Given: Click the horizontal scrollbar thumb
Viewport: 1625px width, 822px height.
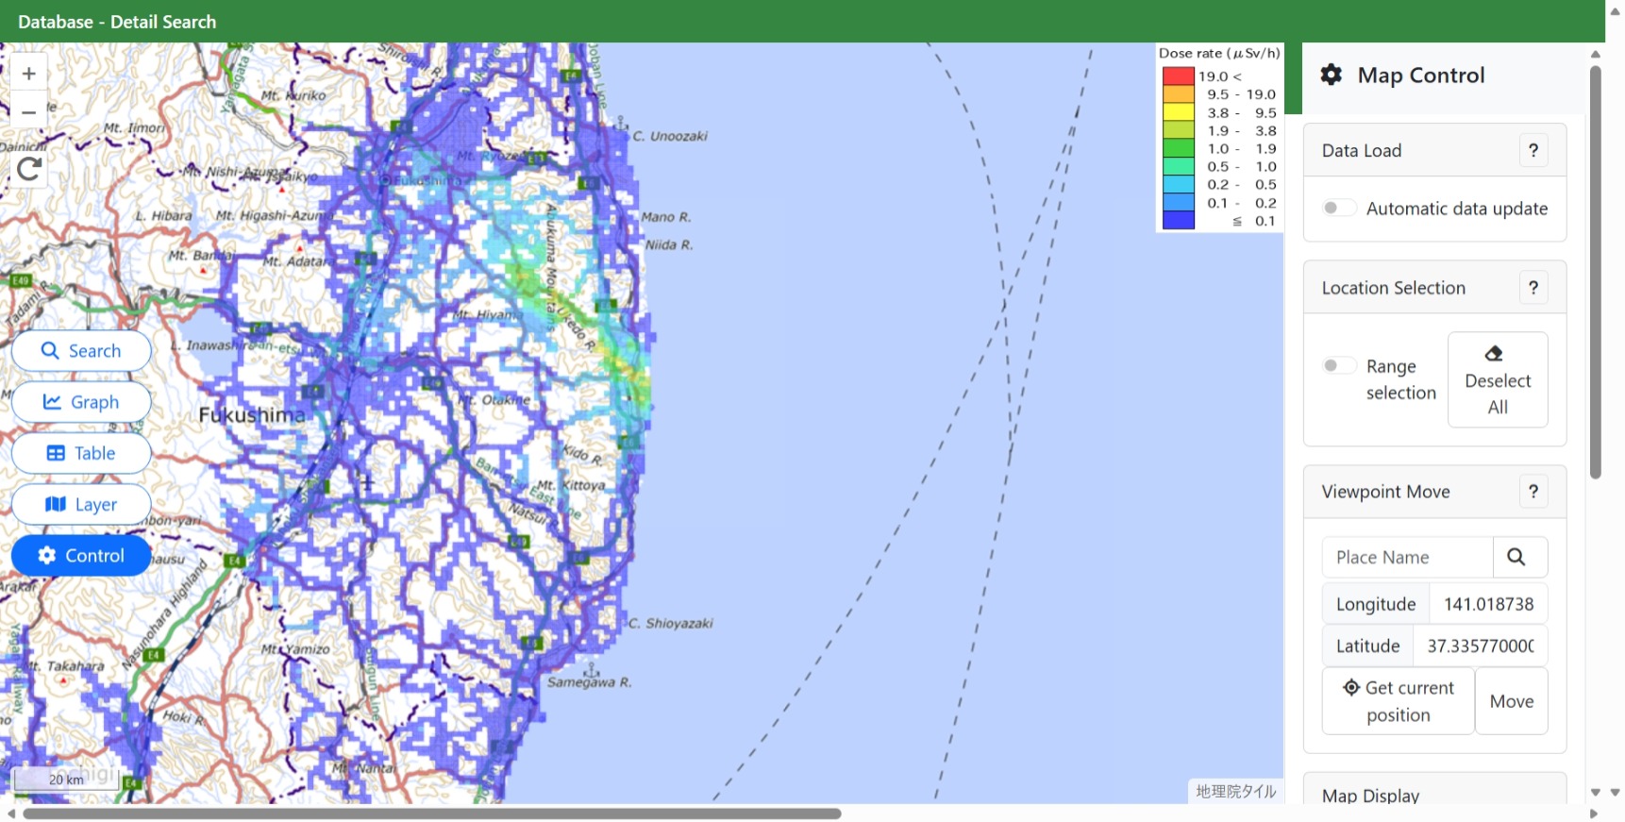Looking at the screenshot, I should tap(432, 814).
